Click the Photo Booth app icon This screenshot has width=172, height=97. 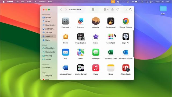pos(126,68)
